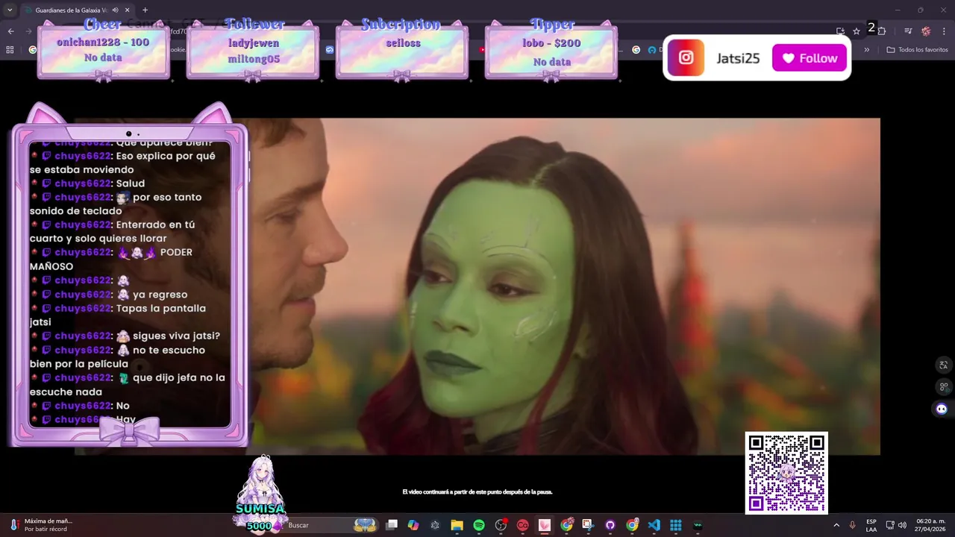Click chat message 'sigues viva jatsi?'

coord(176,336)
